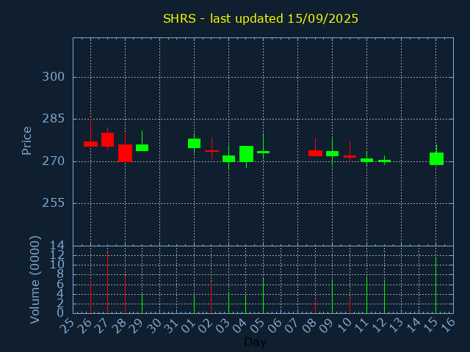The image size is (470, 352).
Task: Click day label '05' on the x-axis
Action: pos(257,326)
